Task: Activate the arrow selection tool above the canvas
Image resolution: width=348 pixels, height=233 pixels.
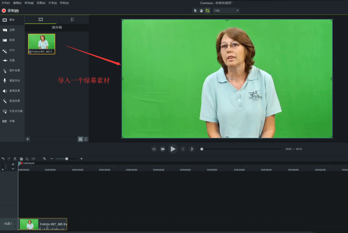Action: pos(196,11)
